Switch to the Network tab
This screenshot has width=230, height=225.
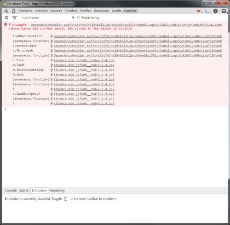click(x=41, y=11)
